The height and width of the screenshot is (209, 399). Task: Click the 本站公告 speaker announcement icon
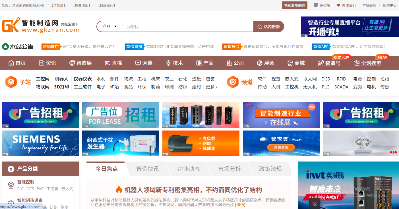click(6, 46)
